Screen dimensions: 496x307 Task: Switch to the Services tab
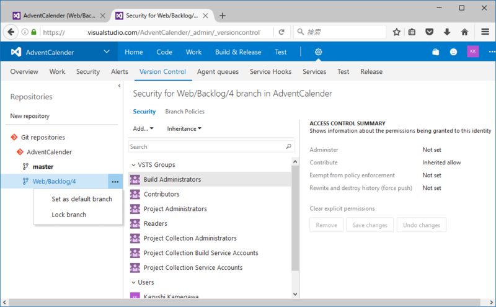[314, 71]
